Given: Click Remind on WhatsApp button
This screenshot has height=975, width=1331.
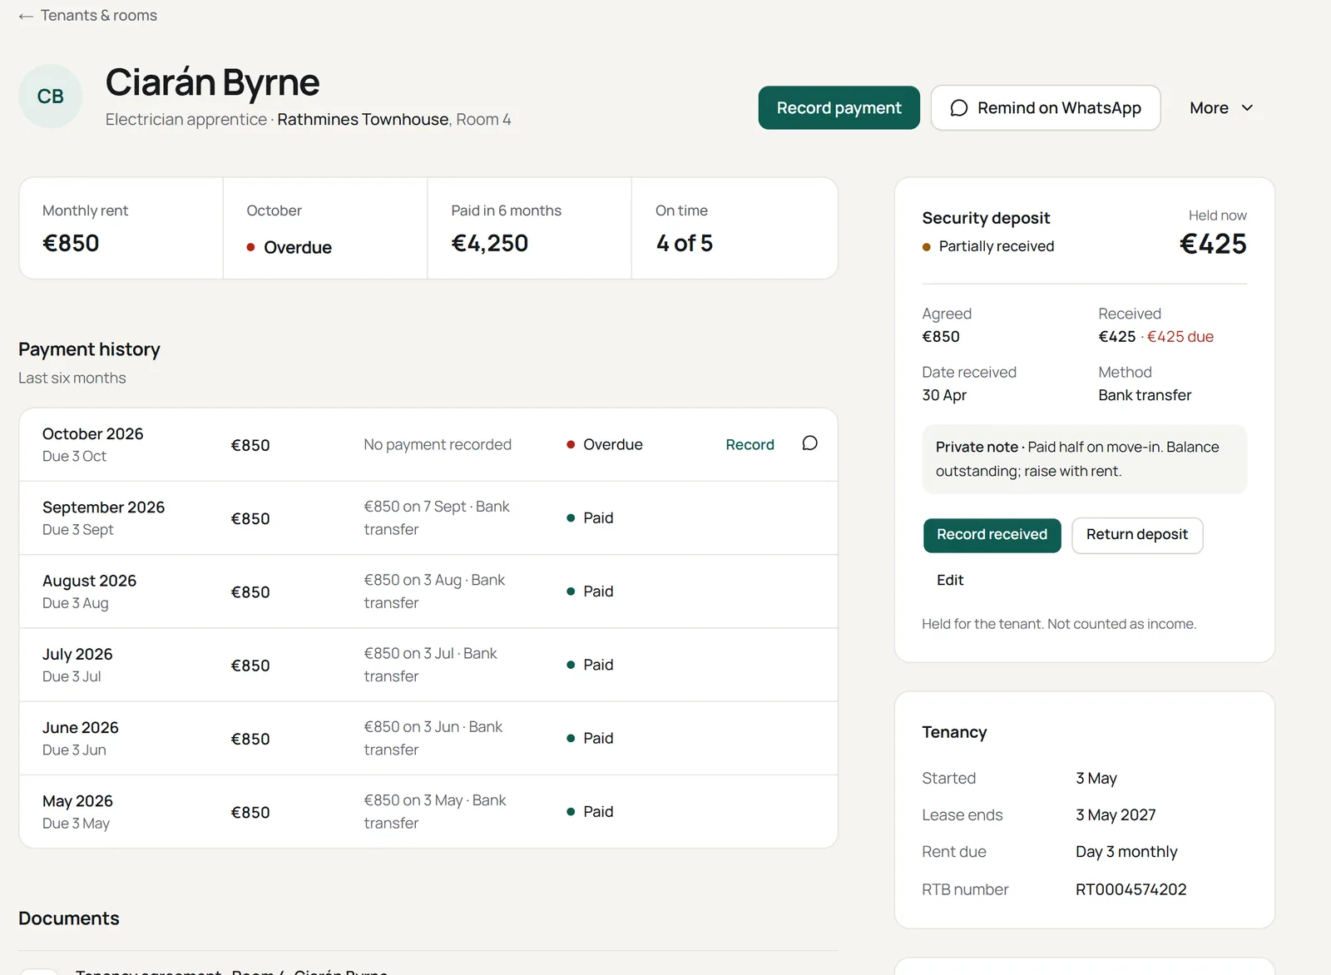Looking at the screenshot, I should (x=1045, y=108).
